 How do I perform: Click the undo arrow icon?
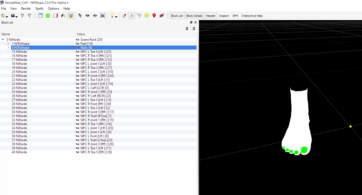[x=23, y=16]
